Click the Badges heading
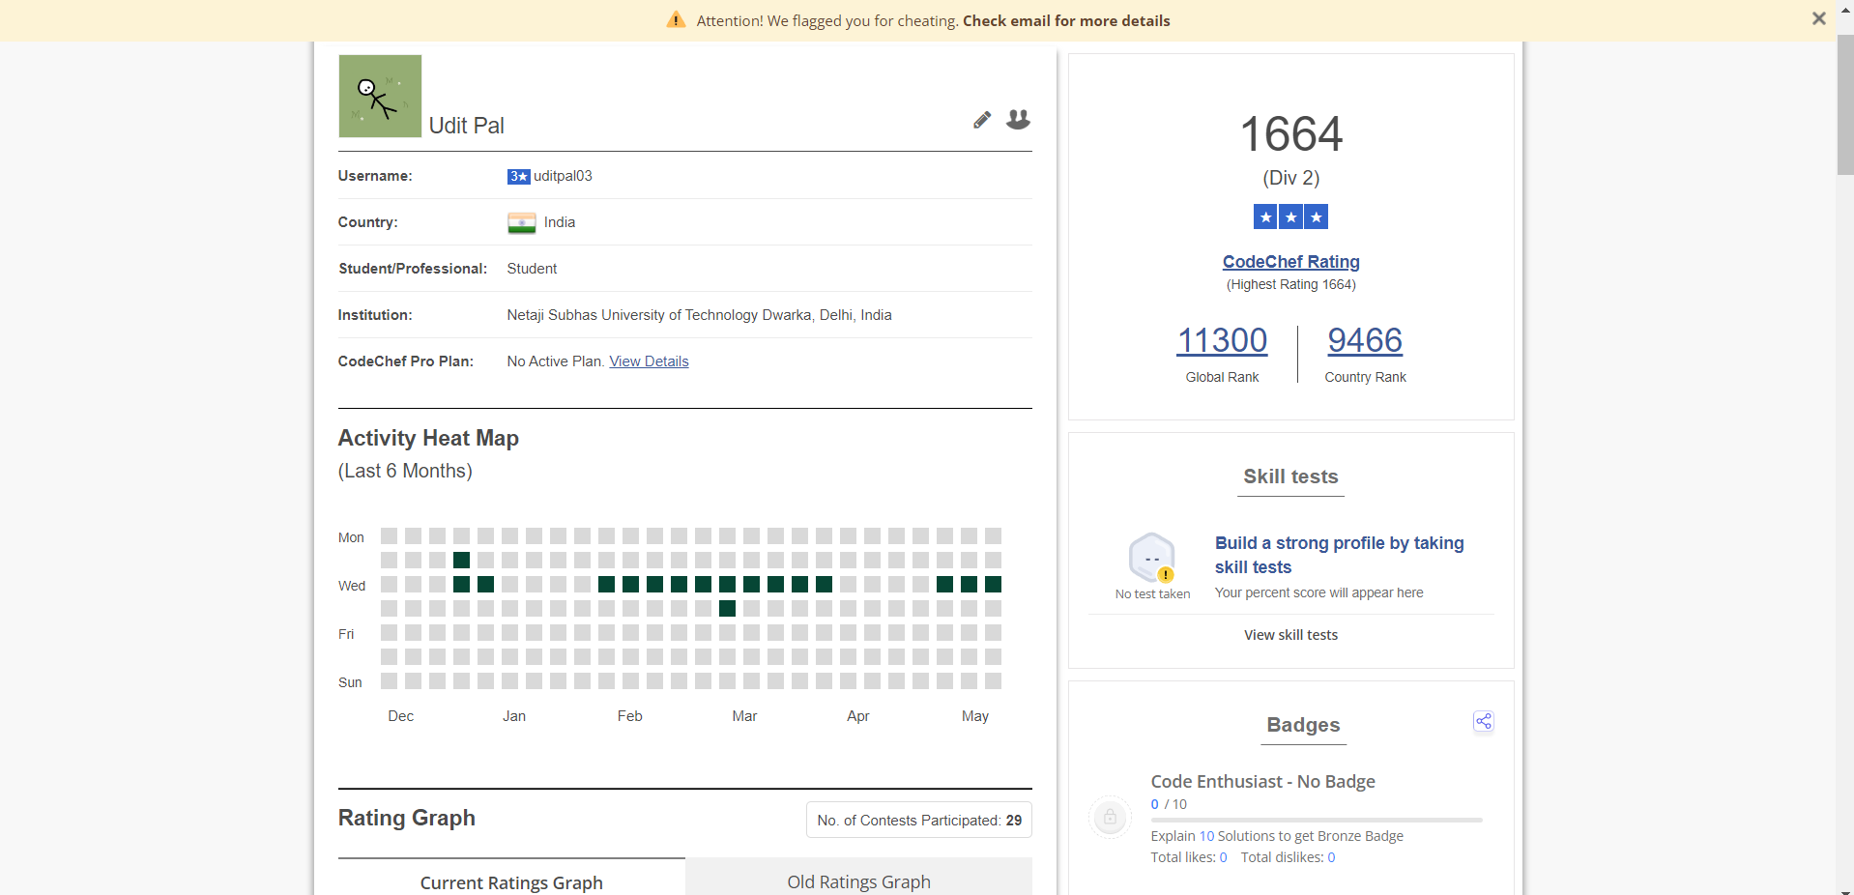The width and height of the screenshot is (1854, 895). (x=1303, y=725)
